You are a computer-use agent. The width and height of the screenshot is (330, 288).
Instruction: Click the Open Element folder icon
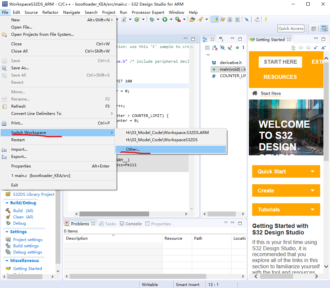tap(192, 20)
